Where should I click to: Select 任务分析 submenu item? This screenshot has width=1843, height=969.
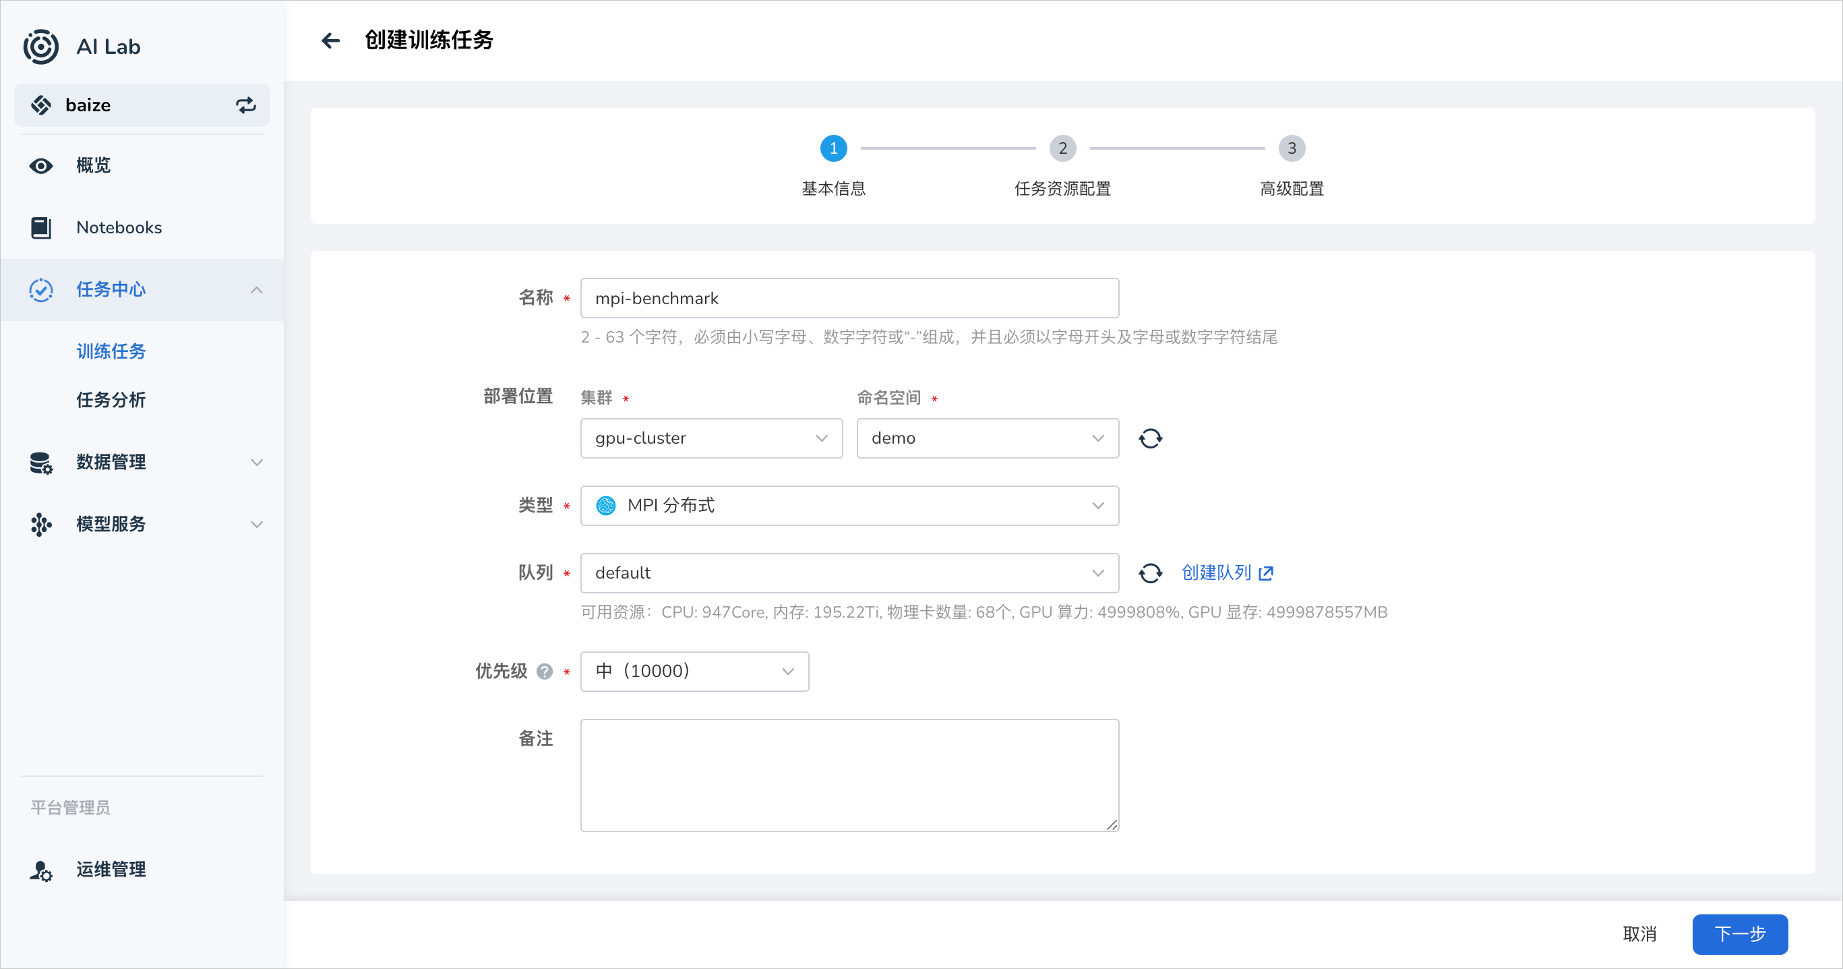click(111, 400)
